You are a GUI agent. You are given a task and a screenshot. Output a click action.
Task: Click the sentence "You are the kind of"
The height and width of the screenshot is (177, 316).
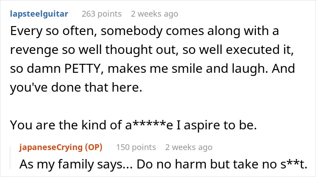[134, 125]
